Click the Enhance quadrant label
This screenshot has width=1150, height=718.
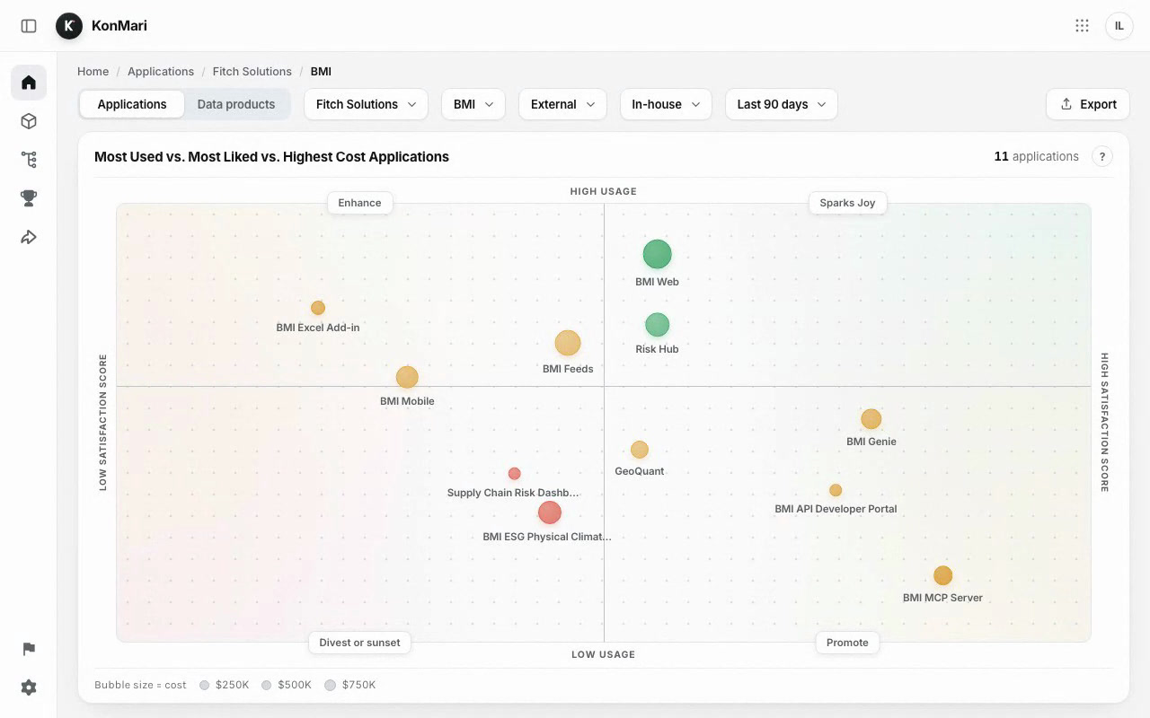click(x=359, y=203)
